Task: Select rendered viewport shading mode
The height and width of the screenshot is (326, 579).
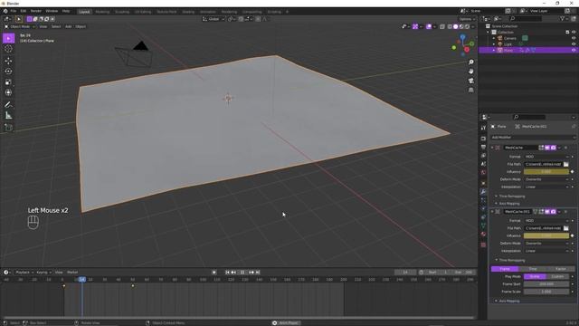Action: [467, 26]
